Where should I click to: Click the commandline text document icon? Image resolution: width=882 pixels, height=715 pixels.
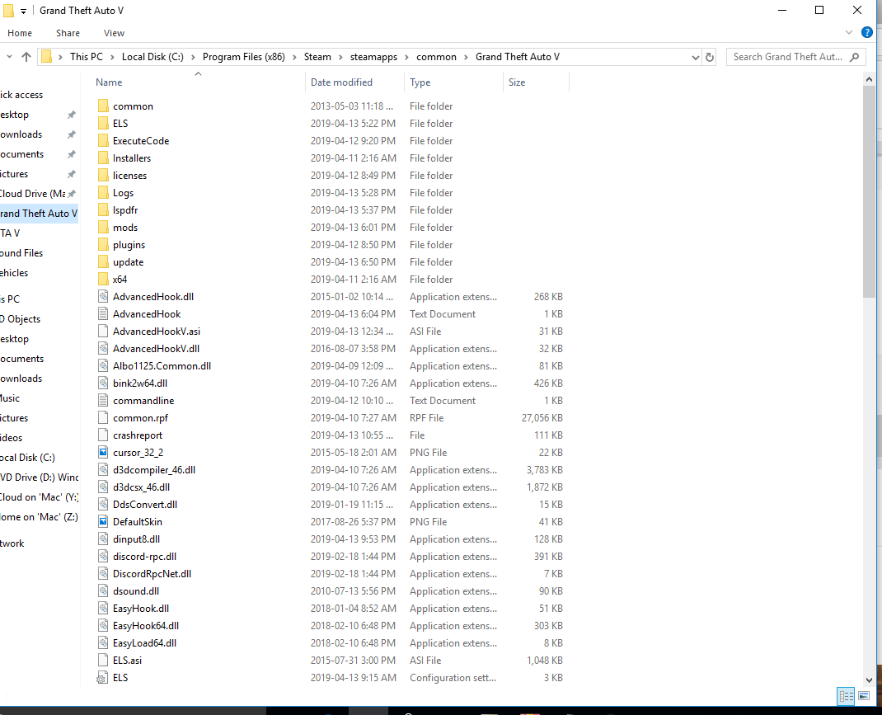103,401
